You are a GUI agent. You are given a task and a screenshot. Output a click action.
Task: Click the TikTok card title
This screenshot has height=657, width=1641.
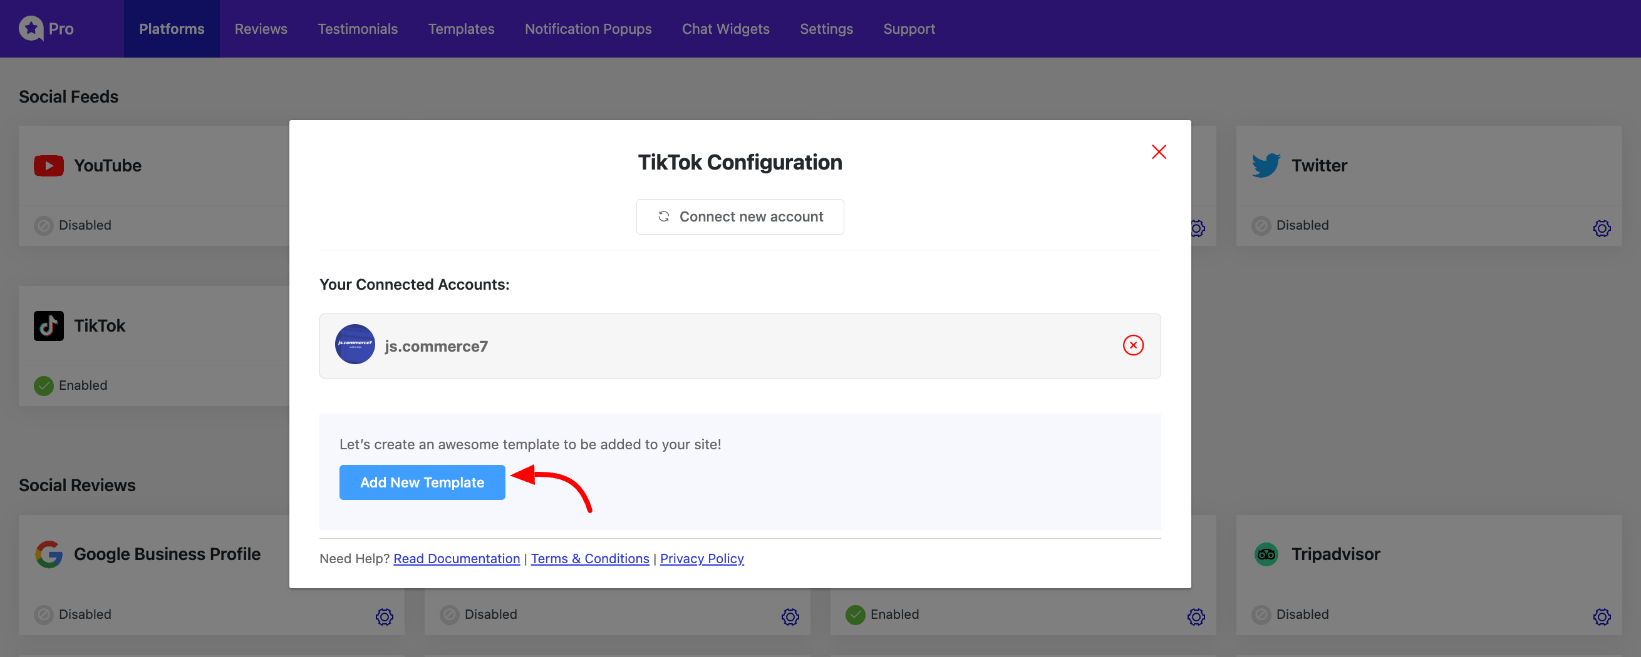(100, 325)
